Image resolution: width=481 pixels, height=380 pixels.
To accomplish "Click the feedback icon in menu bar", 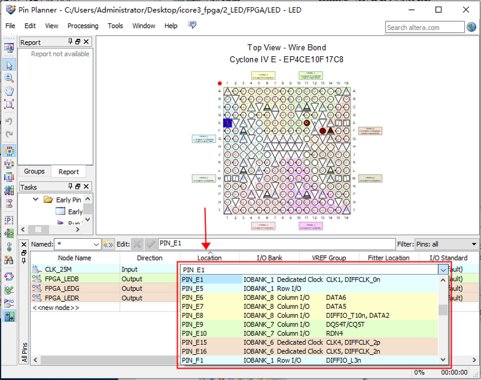I will click(x=192, y=26).
